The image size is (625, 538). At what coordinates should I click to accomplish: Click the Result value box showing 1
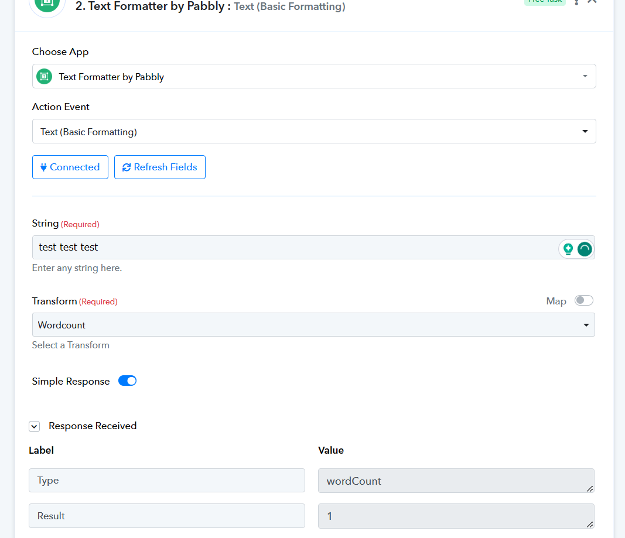pos(456,516)
